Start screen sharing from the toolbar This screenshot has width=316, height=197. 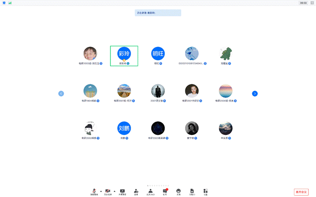[122, 191]
